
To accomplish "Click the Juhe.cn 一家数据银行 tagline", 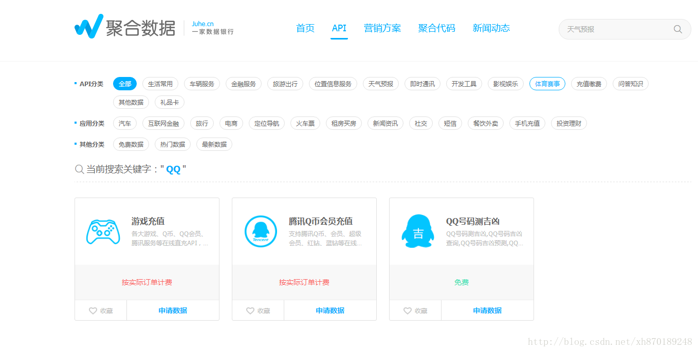I will click(213, 28).
